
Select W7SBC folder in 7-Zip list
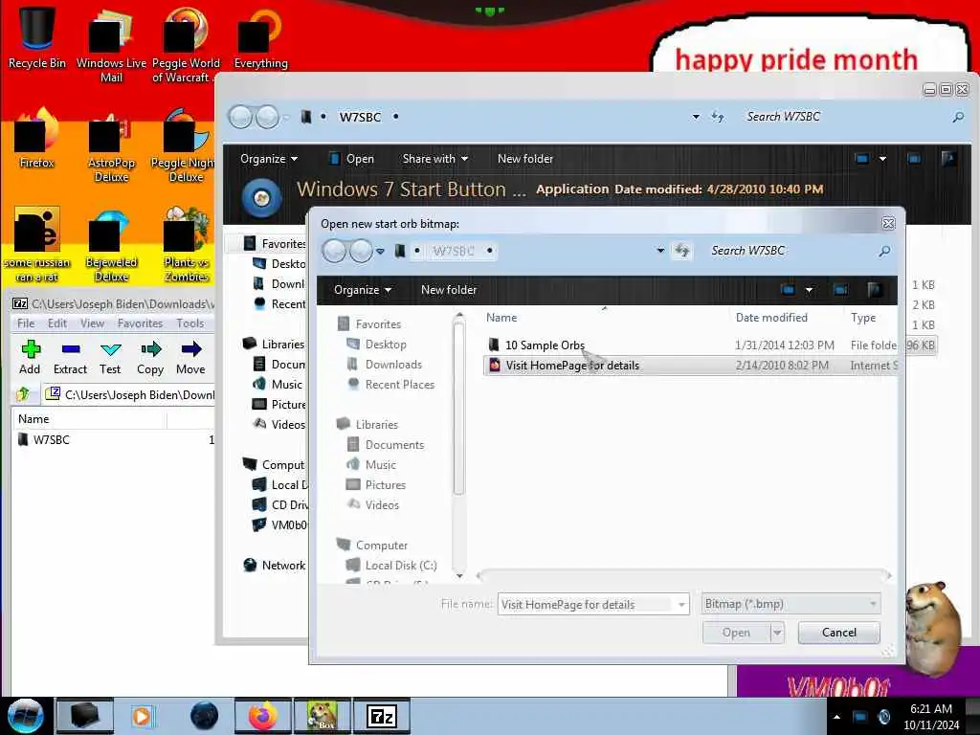(44, 439)
